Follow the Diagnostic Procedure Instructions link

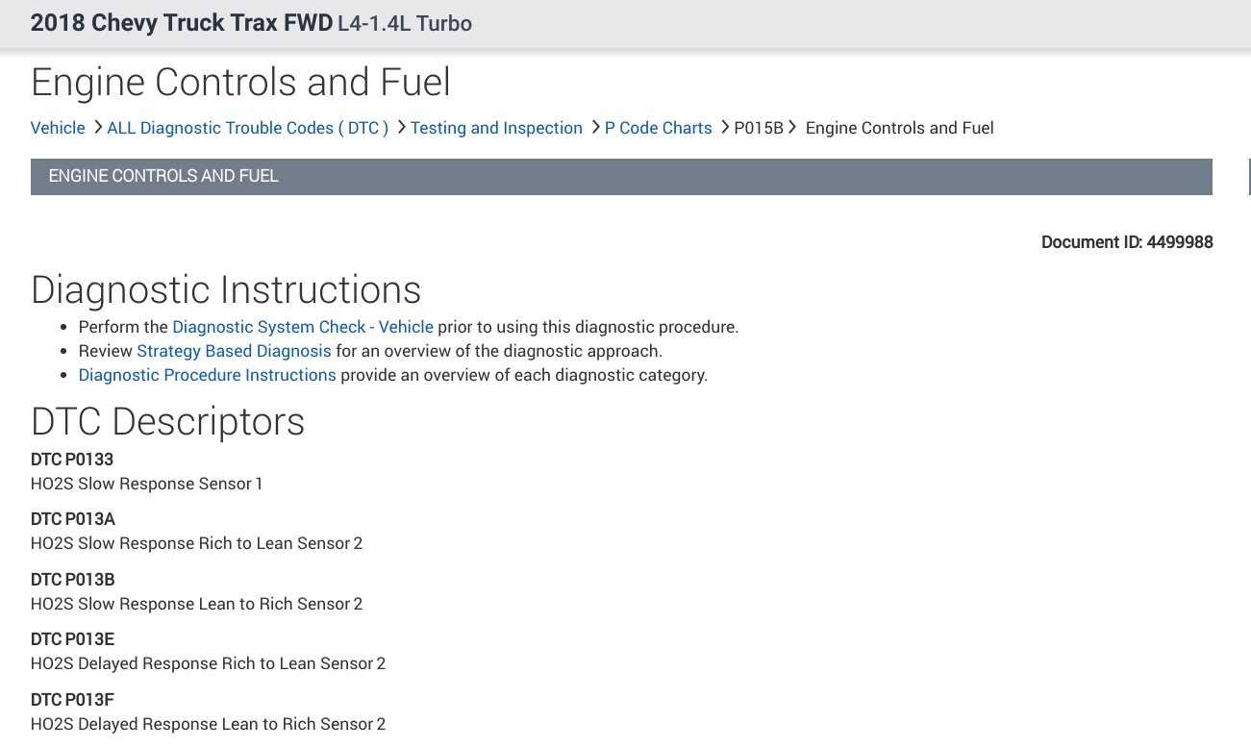coord(207,375)
